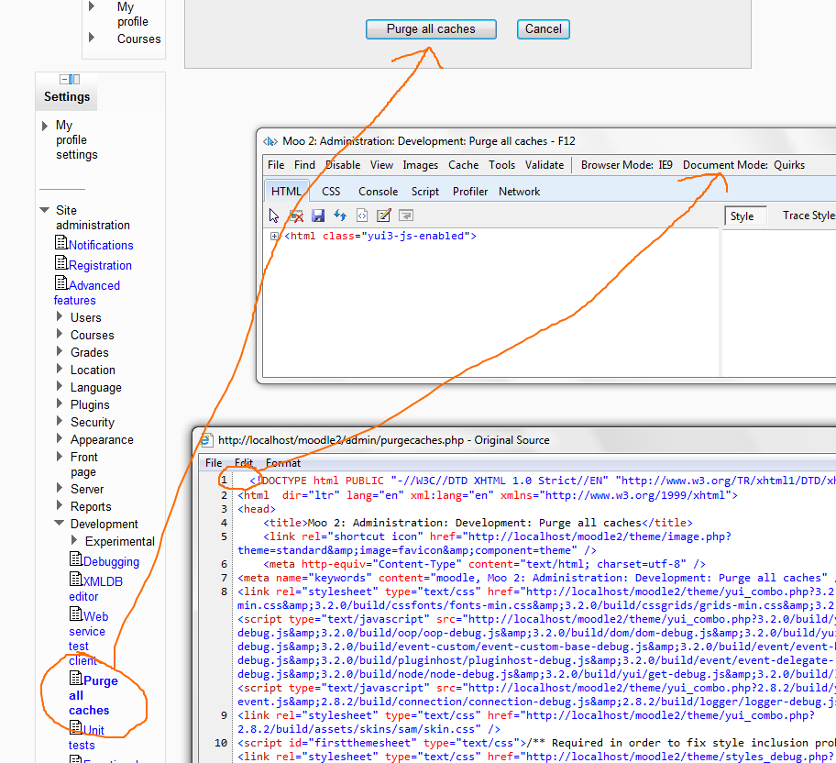Open the Disable menu
Viewport: 836px width, 763px height.
(x=343, y=165)
